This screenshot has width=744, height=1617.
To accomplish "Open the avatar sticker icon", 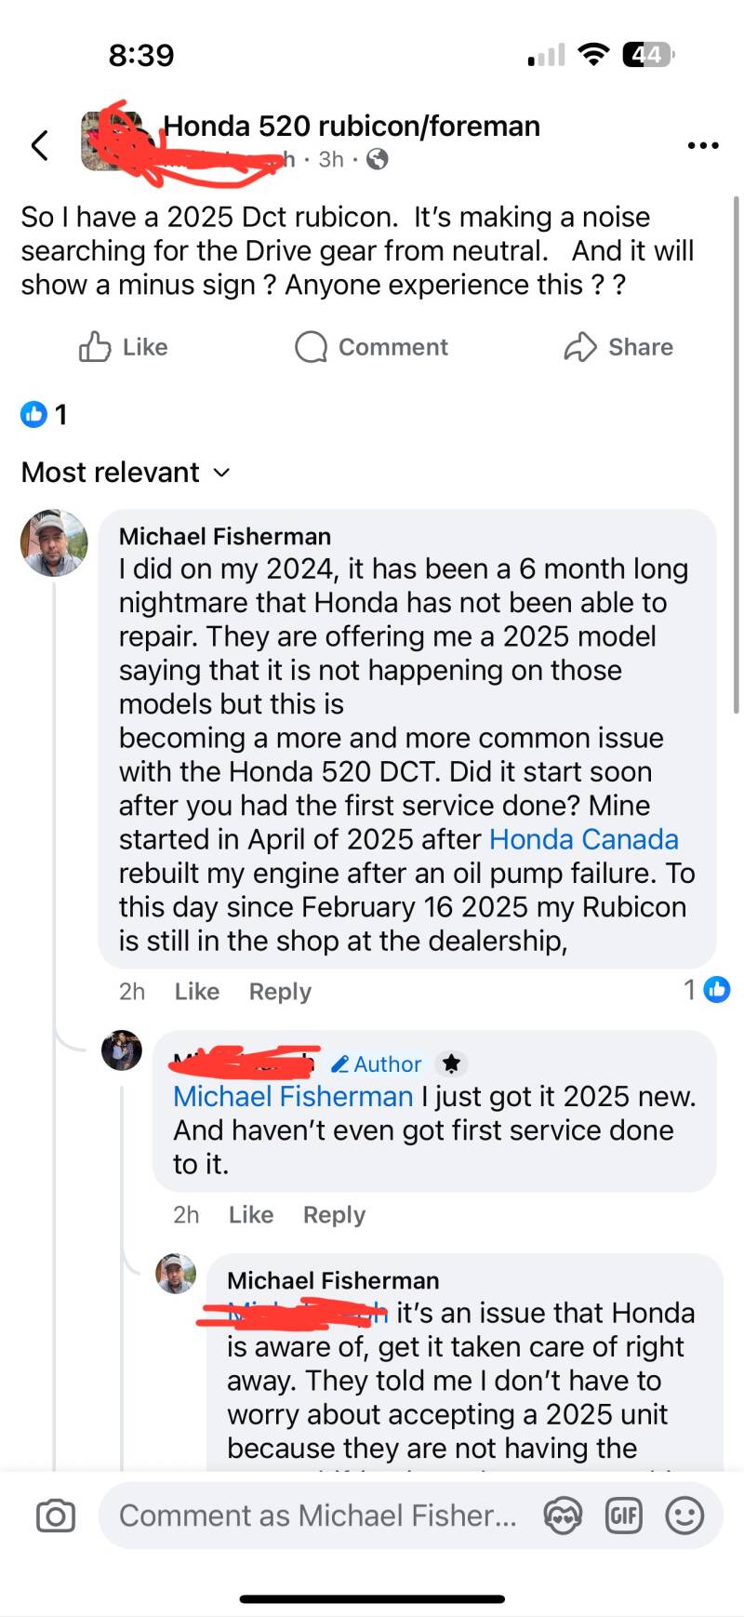I will tap(563, 1516).
